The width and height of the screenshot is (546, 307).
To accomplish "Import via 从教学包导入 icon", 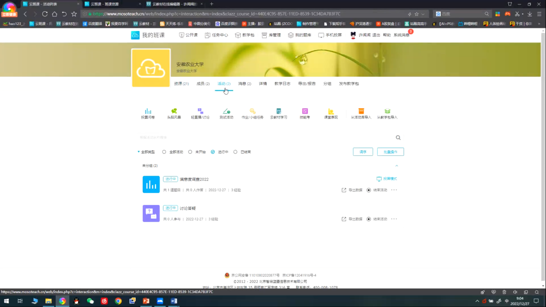I will (387, 113).
